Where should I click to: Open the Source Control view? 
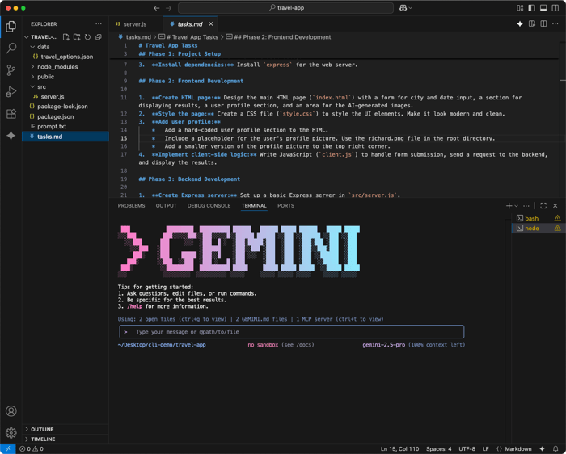tap(11, 70)
